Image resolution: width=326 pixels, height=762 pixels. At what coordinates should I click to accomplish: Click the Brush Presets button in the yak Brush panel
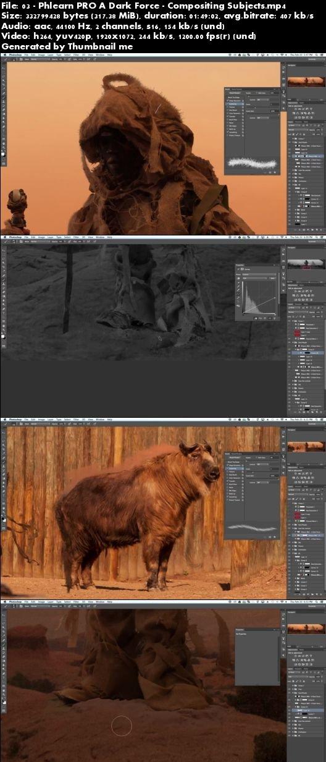click(235, 457)
